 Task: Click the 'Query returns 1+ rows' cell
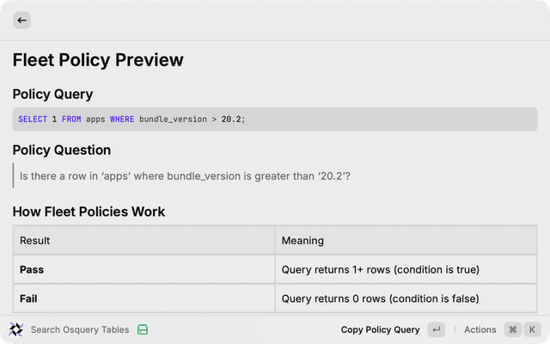[380, 269]
